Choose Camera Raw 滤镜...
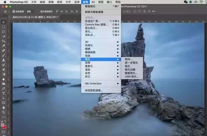207x136 pixels. coord(101,24)
